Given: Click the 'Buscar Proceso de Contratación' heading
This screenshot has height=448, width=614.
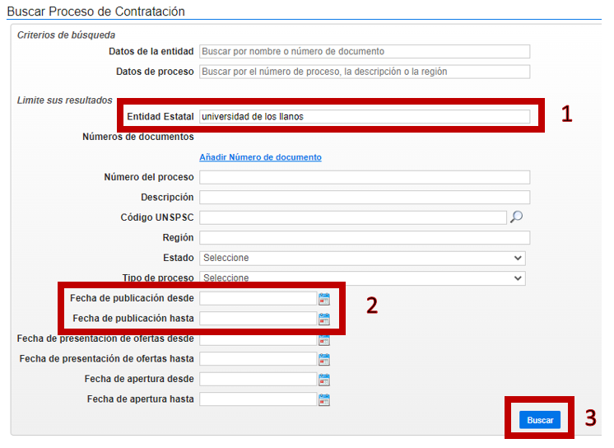Looking at the screenshot, I should (96, 12).
